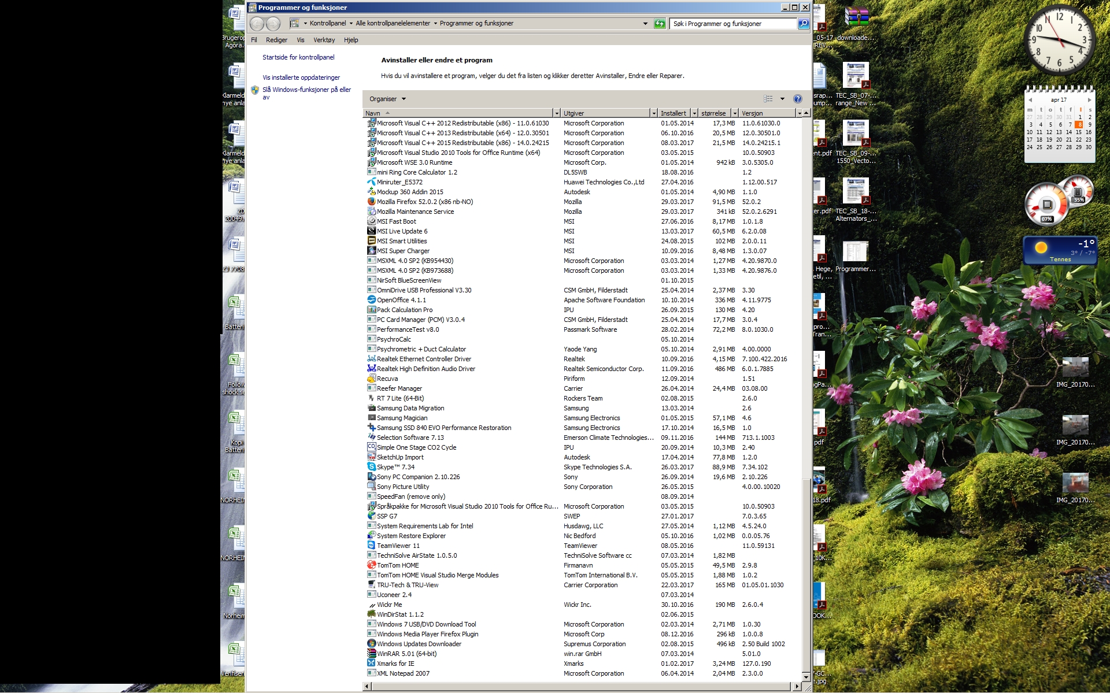Screen dimensions: 1110x693
Task: Open the Installert column filter dropdown
Action: 694,113
